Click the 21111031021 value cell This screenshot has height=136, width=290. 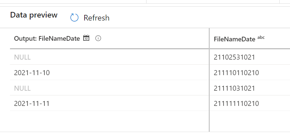[250, 88]
